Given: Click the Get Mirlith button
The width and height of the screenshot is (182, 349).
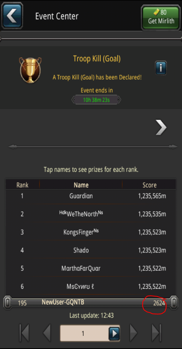Looking at the screenshot, I should (x=161, y=17).
